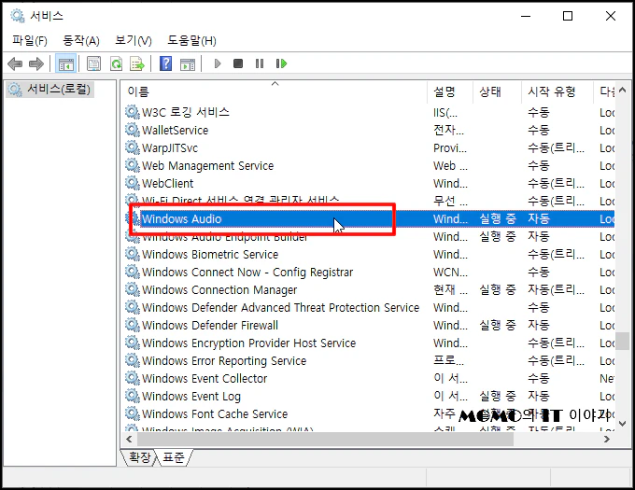635x490 pixels.
Task: Click the gear icon beside W3C 로깅 서비스
Action: (132, 112)
